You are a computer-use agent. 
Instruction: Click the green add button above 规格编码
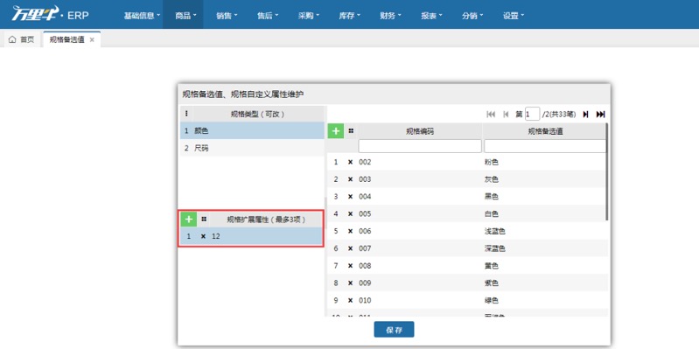(x=336, y=131)
